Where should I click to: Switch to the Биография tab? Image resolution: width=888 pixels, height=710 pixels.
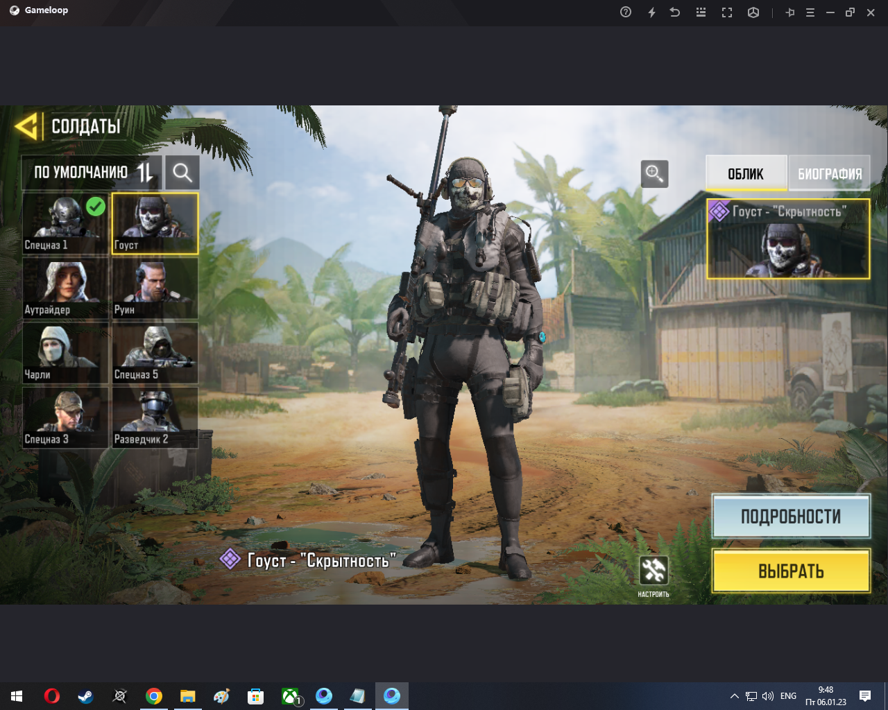click(830, 173)
